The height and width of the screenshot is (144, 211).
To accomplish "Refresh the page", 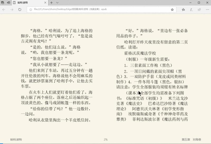I will tap(20, 9).
